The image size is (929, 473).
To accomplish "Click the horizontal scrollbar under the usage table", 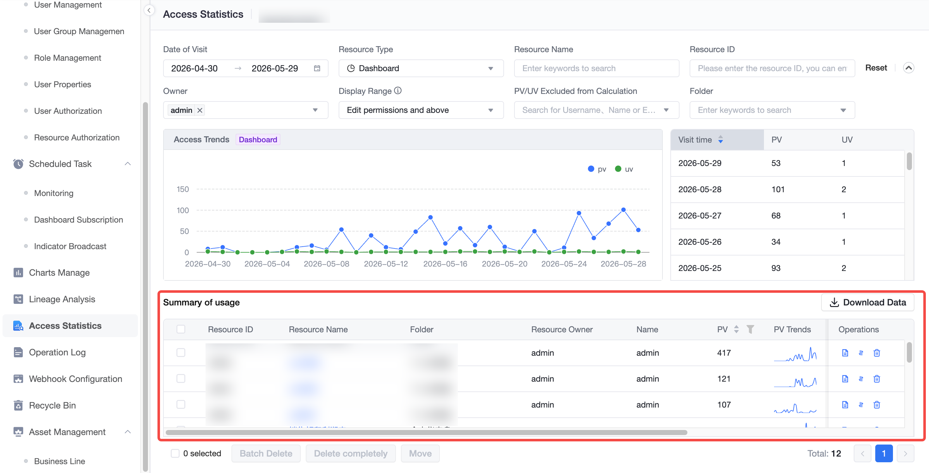I will [426, 432].
